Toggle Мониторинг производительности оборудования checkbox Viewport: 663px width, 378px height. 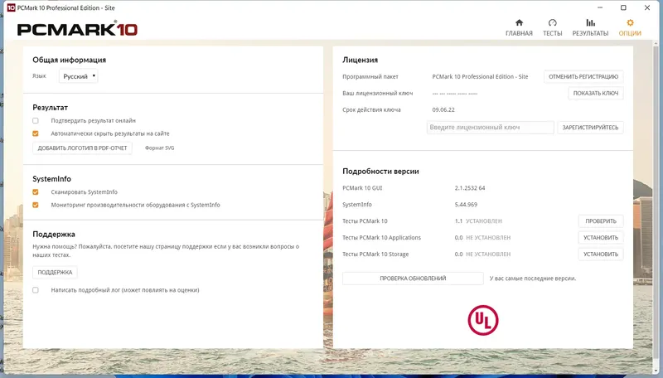pos(36,205)
